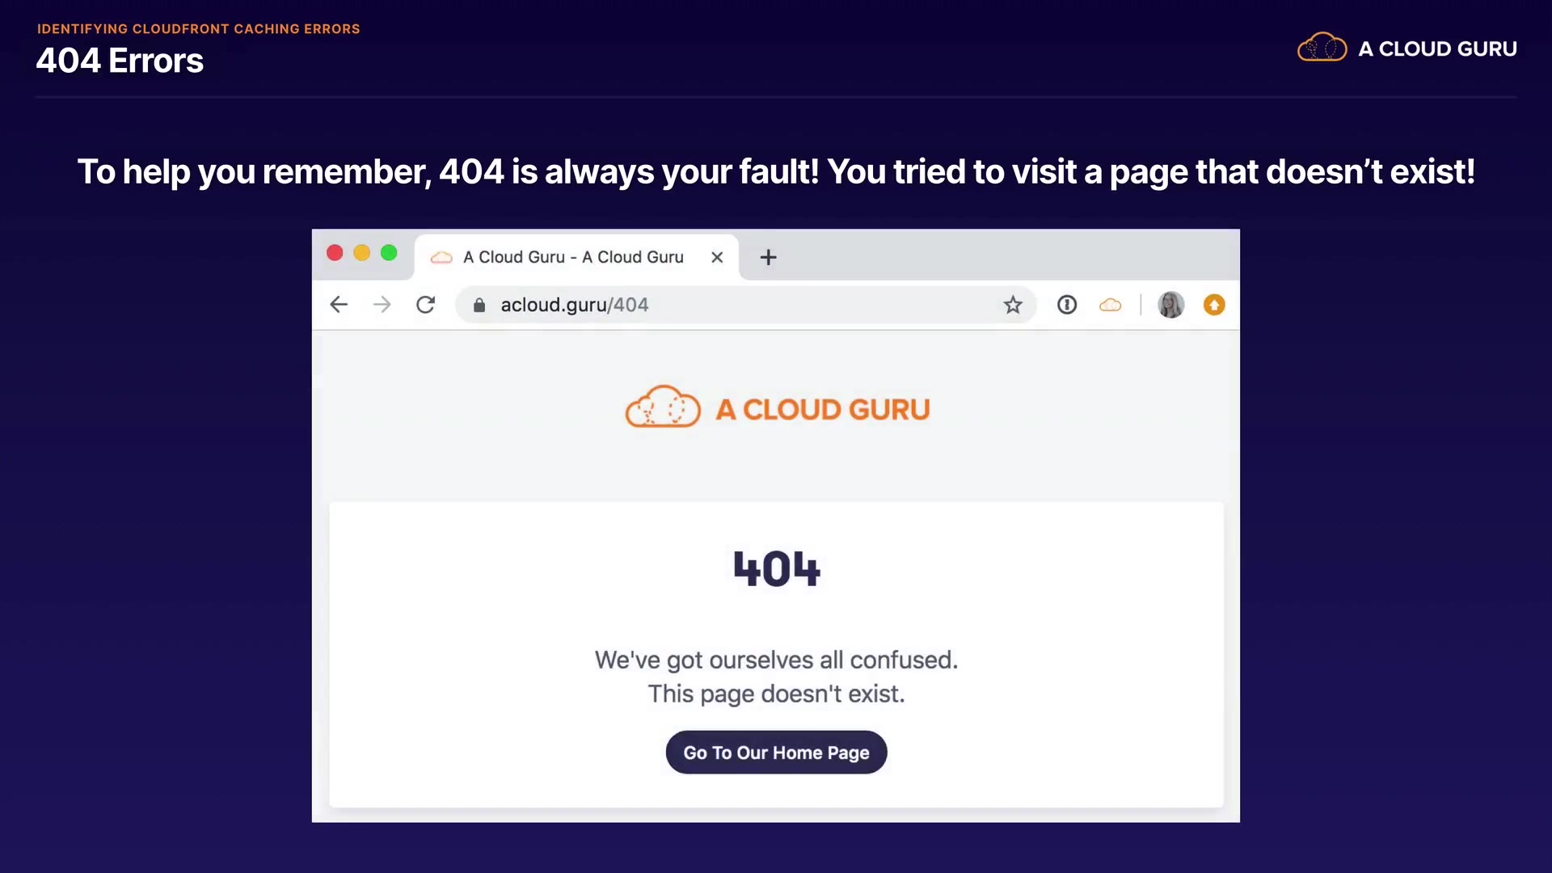
Task: Close the A Cloud Guru tab
Action: click(x=717, y=257)
